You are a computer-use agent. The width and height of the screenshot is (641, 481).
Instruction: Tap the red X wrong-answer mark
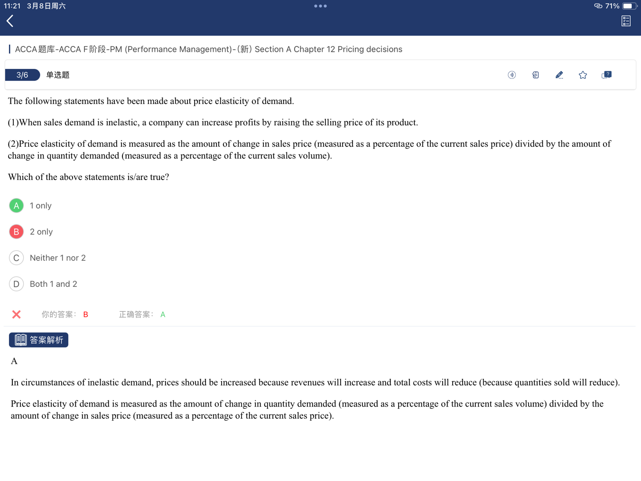(x=17, y=314)
